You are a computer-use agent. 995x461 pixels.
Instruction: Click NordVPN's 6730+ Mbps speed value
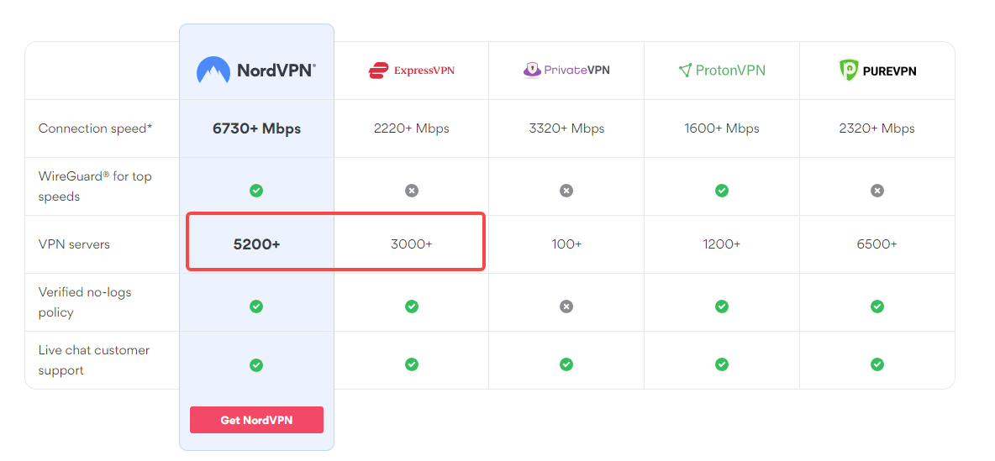click(x=256, y=128)
